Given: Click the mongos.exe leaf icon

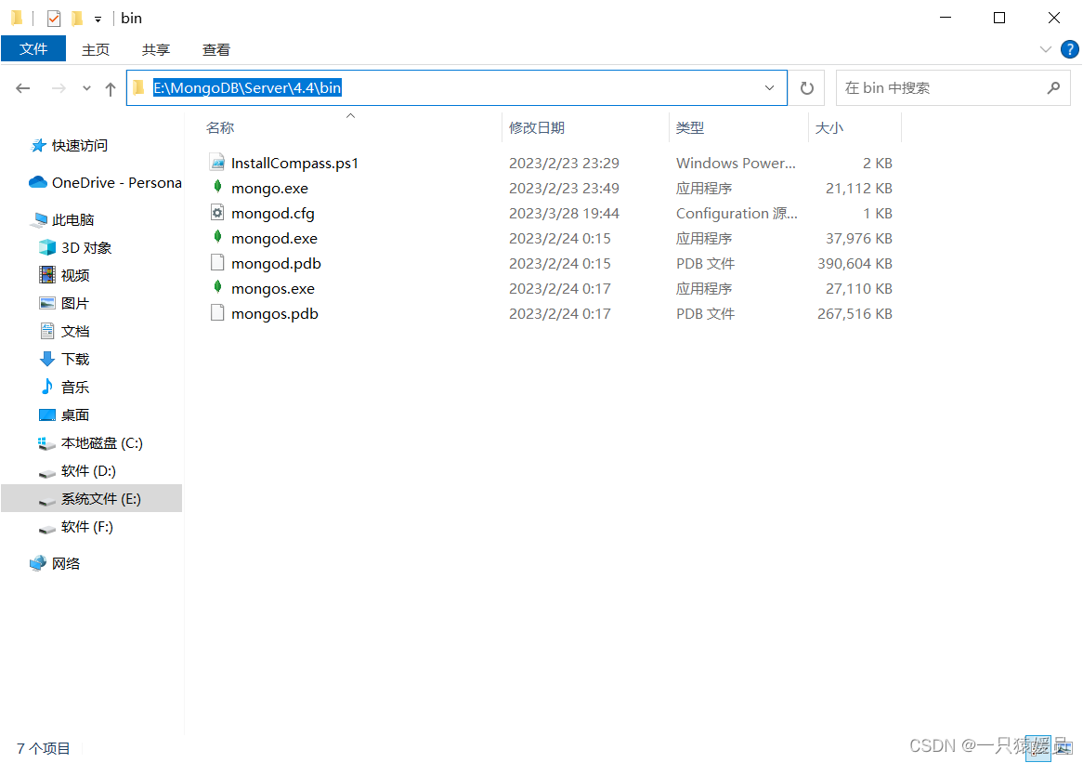Looking at the screenshot, I should click(217, 287).
